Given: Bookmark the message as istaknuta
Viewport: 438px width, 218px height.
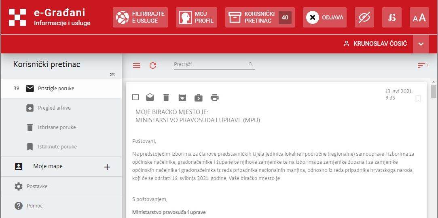Looking at the screenshot, I should point(418,99).
